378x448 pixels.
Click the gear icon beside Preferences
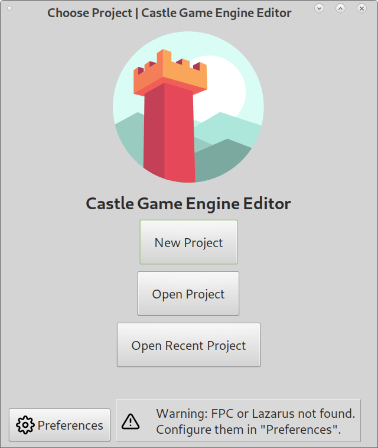(25, 425)
